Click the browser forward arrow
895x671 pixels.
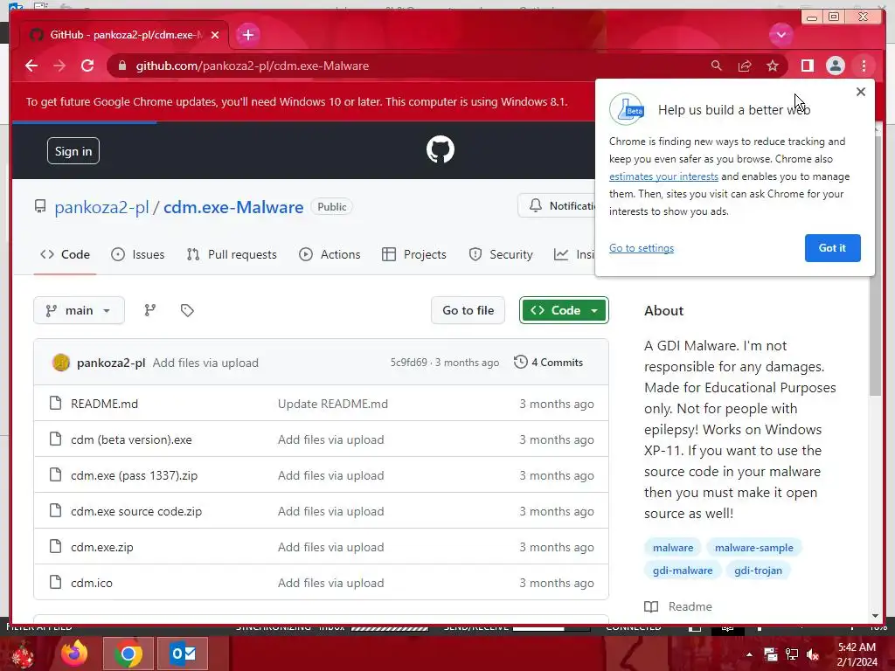(59, 66)
